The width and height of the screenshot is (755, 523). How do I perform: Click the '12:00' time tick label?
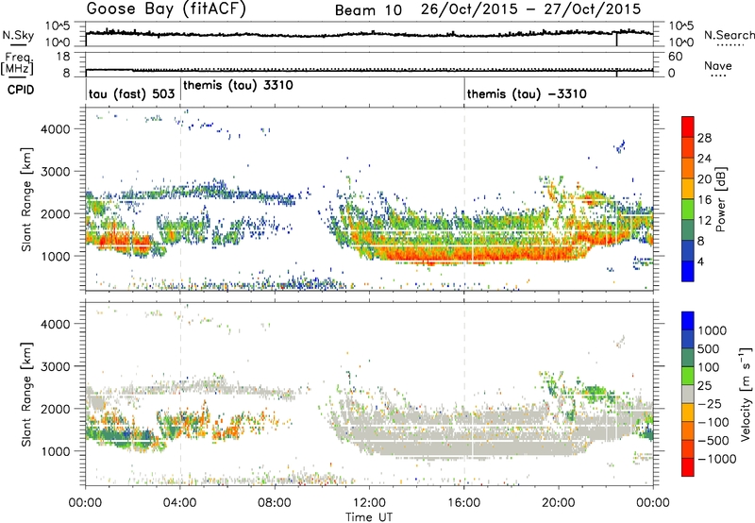[x=369, y=503]
